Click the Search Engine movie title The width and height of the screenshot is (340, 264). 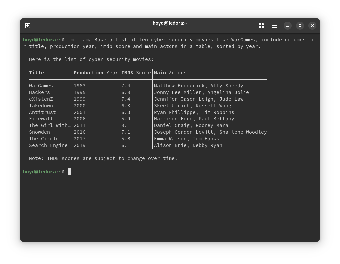coord(48,145)
